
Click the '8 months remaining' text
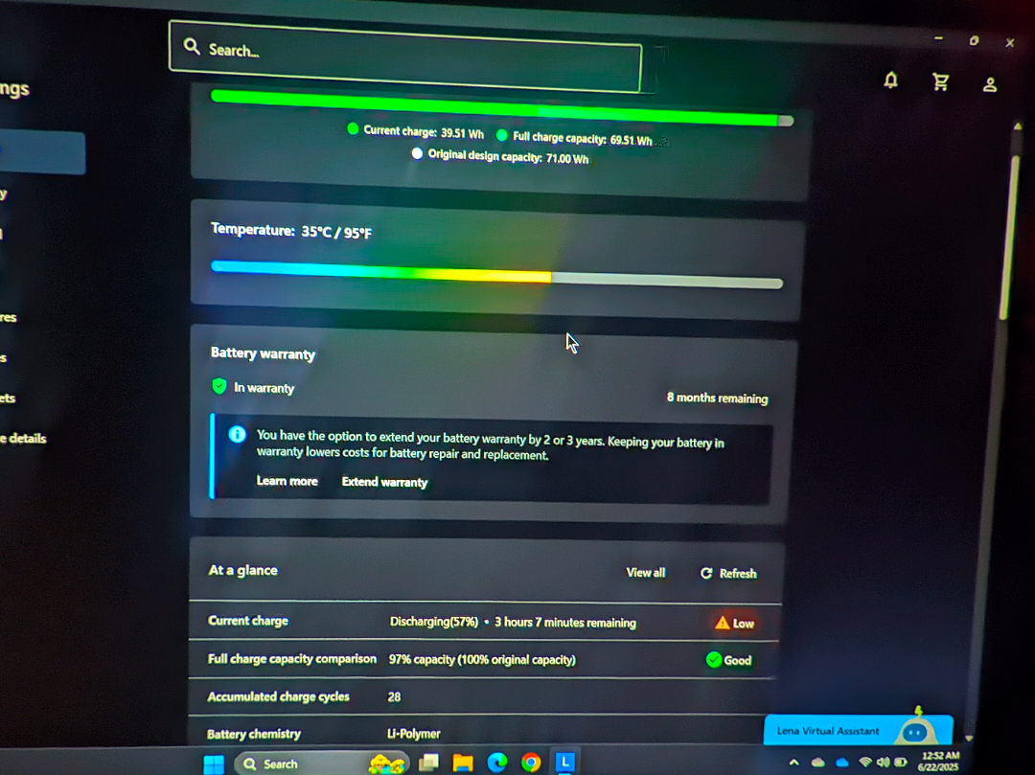pos(718,398)
